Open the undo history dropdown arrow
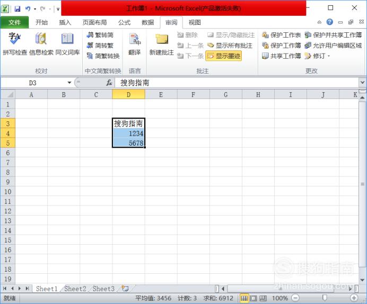The width and height of the screenshot is (367, 304). coord(35,9)
